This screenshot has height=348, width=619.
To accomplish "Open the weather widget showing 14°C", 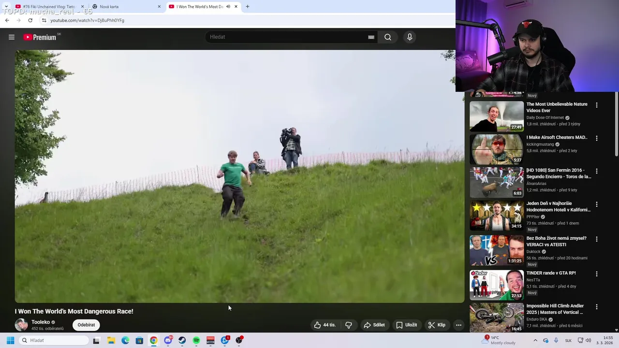I will coord(499,340).
